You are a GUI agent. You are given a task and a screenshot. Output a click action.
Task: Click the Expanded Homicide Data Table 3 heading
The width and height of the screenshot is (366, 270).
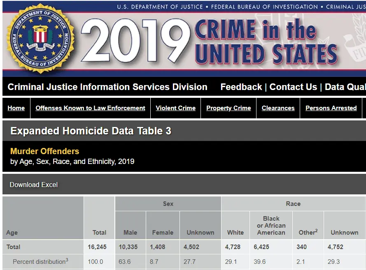[91, 131]
